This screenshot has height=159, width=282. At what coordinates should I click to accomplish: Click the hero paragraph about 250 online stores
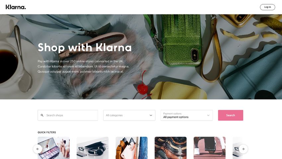pyautogui.click(x=83, y=66)
